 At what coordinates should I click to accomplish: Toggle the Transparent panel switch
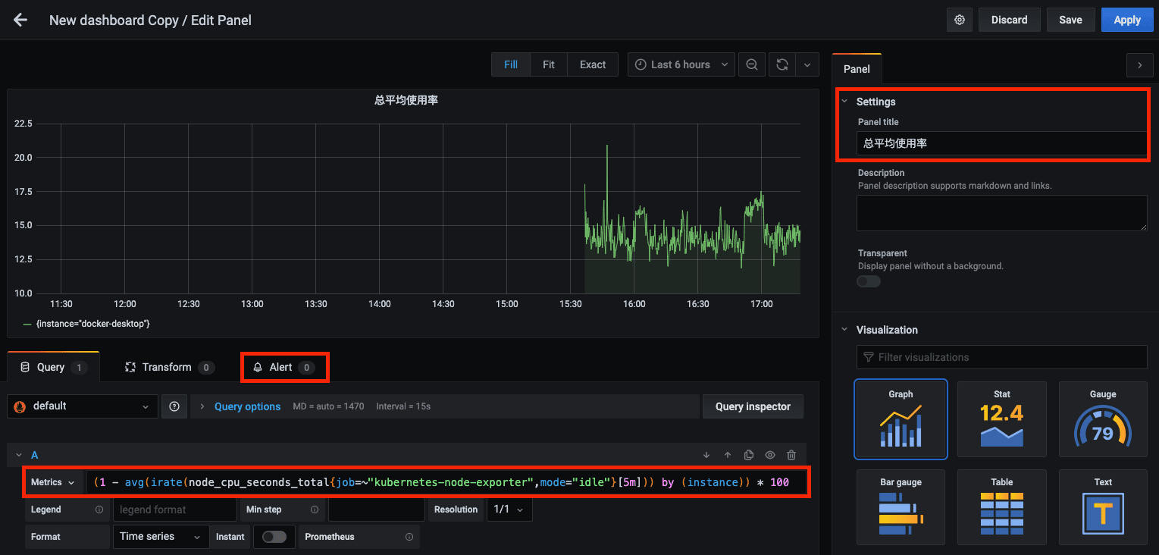click(x=869, y=281)
